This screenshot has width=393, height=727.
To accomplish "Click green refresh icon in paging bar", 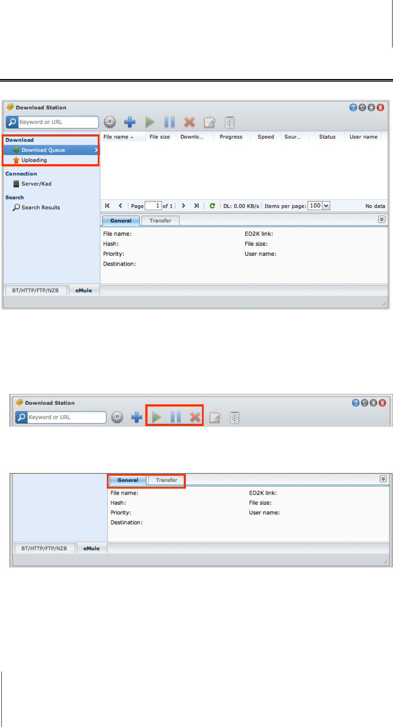I will tap(212, 206).
